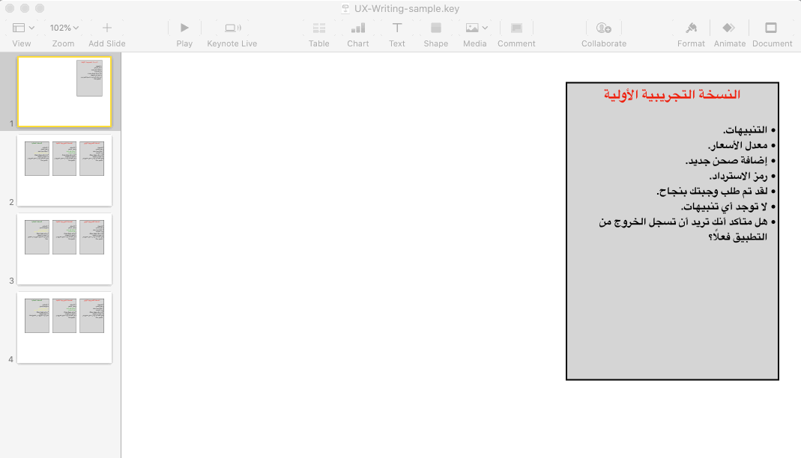The height and width of the screenshot is (458, 801).
Task: Add a Comment
Action: click(x=516, y=27)
